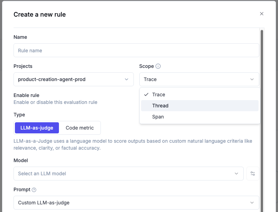Pick Span in the Scope options
Viewport: 278px width, 212px height.
[x=158, y=117]
